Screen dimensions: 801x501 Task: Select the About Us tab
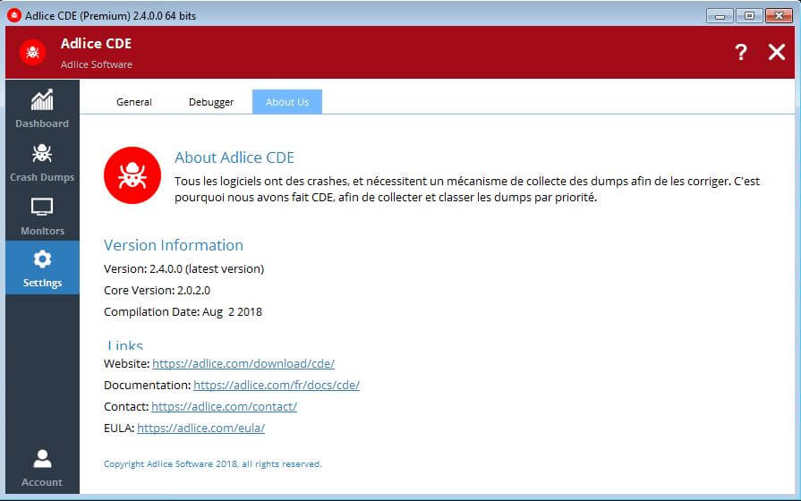coord(287,102)
